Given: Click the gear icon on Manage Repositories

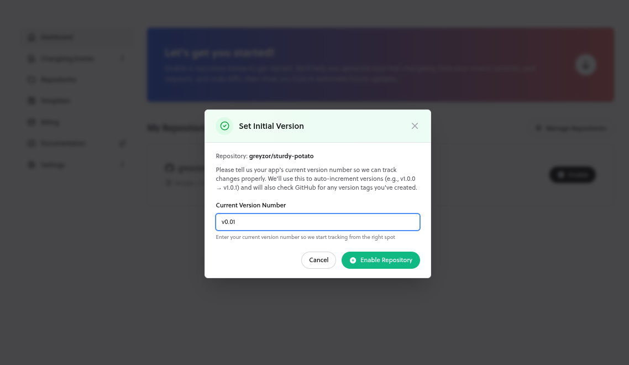Looking at the screenshot, I should tap(539, 128).
